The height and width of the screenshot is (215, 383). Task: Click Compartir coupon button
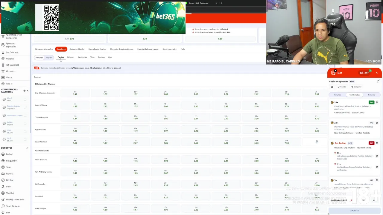(x=356, y=87)
